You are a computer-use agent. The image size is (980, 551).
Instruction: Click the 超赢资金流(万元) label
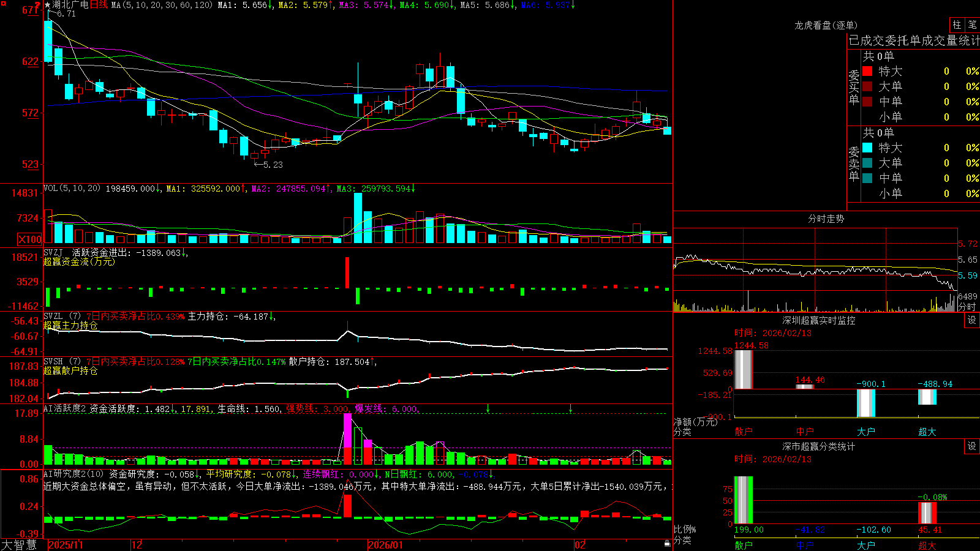tap(79, 261)
